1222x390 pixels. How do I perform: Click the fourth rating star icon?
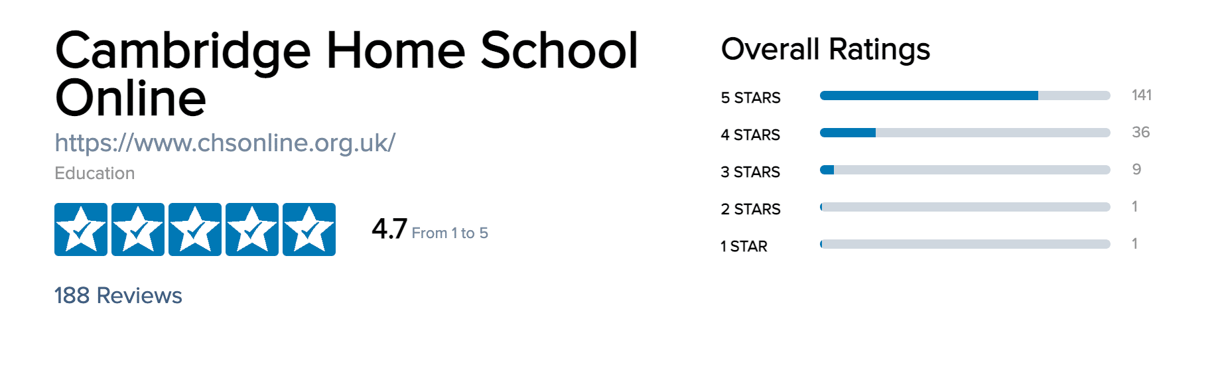(252, 229)
